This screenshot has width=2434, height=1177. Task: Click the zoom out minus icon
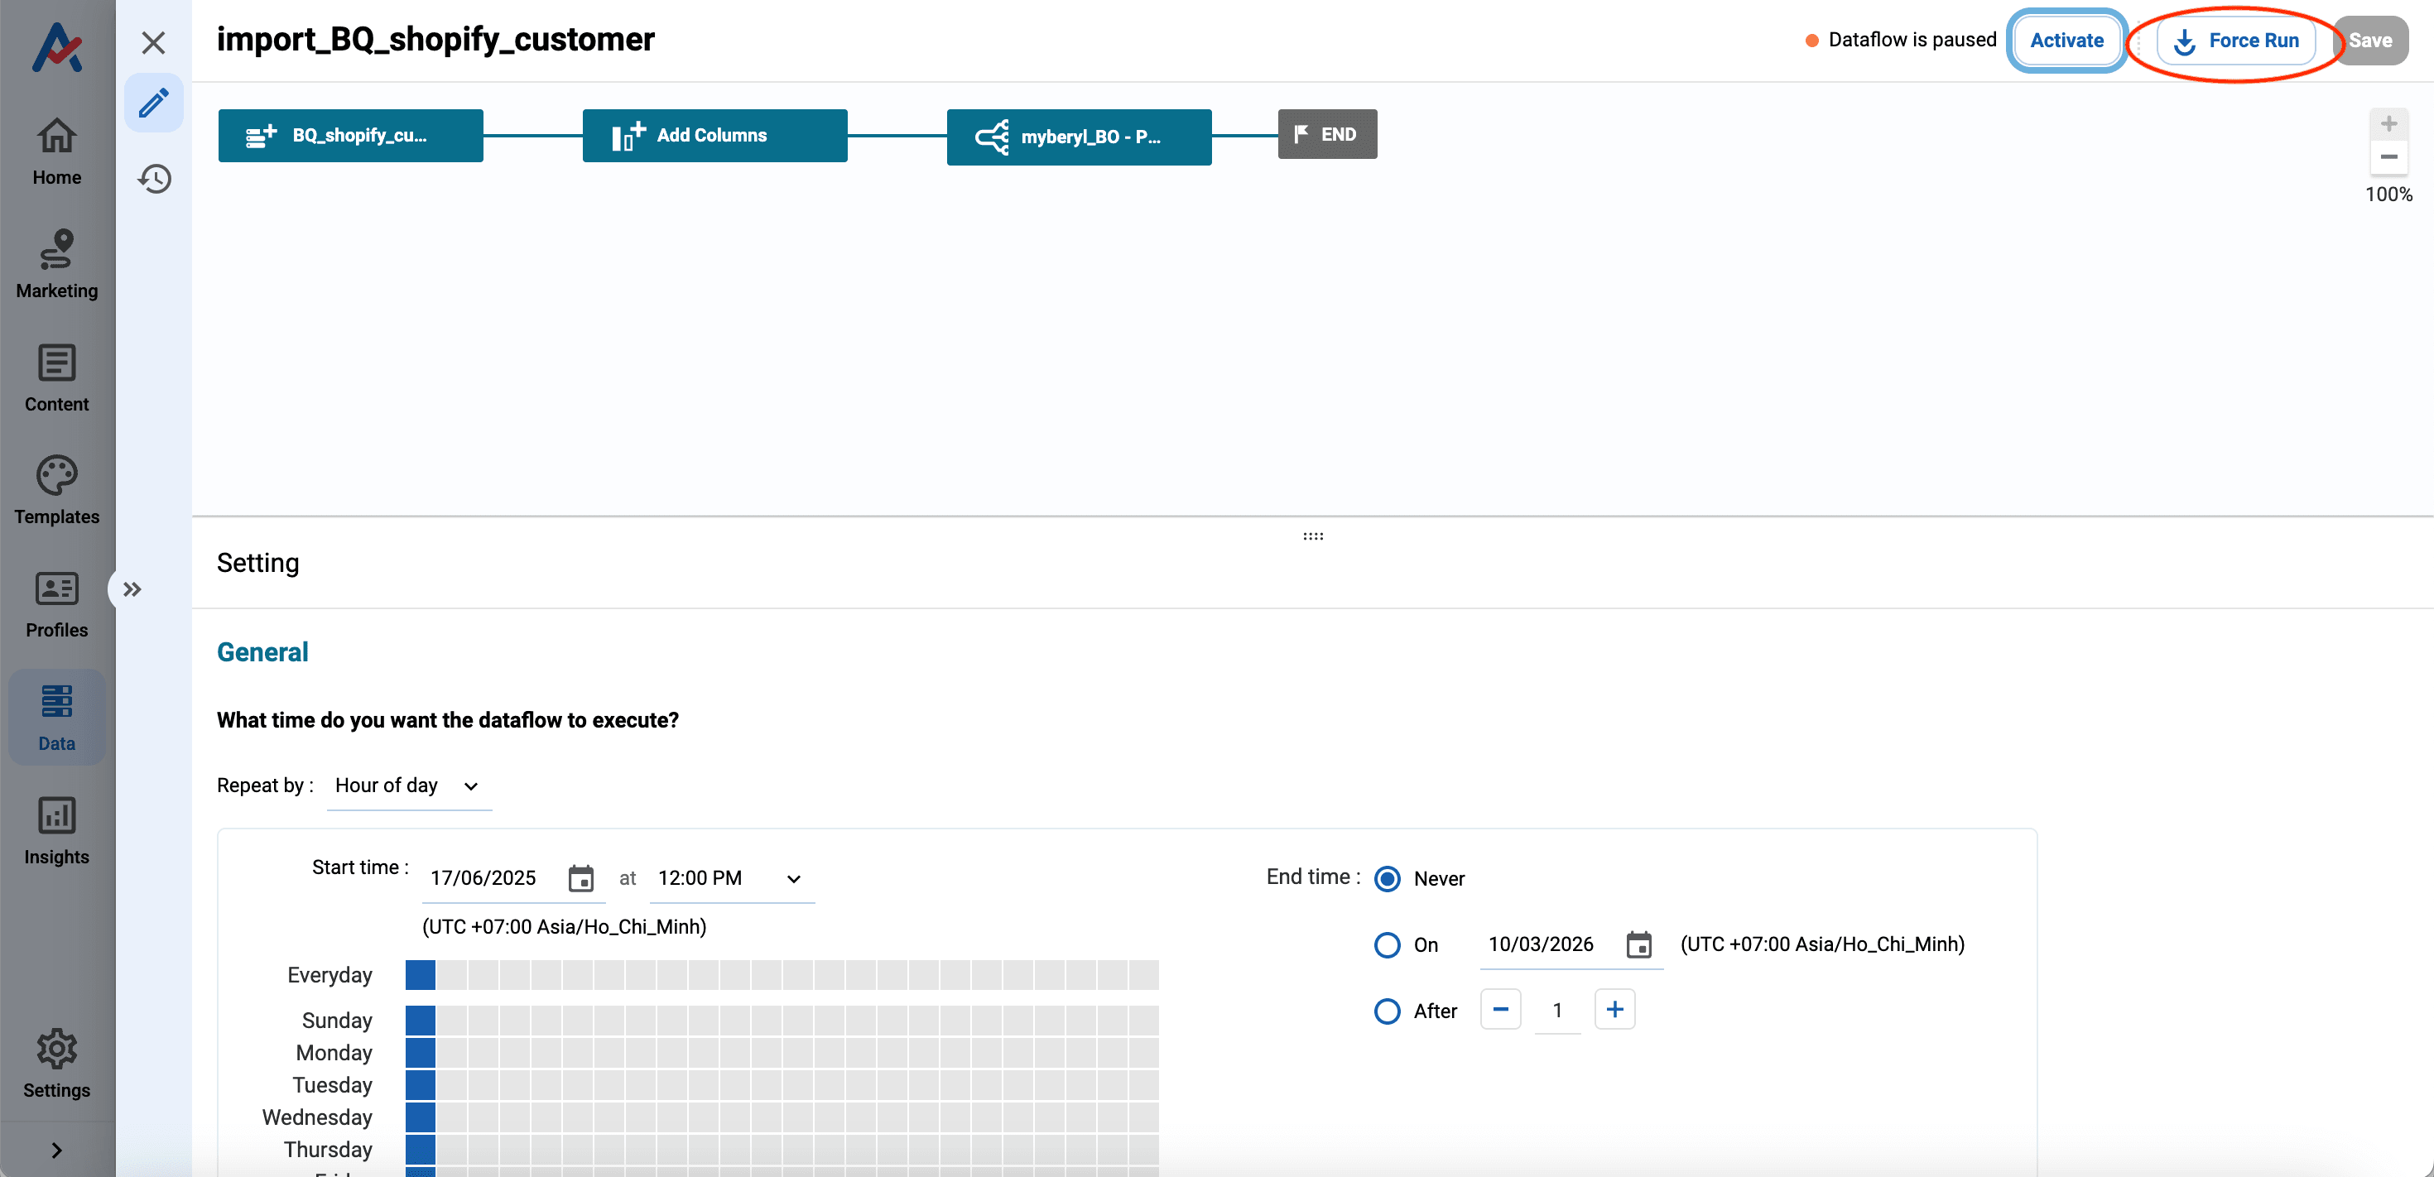click(2388, 156)
